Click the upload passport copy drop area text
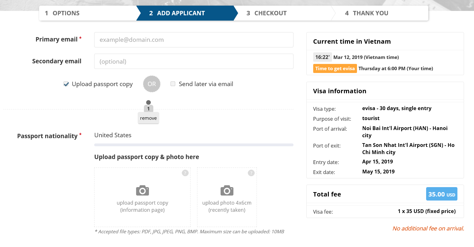The width and height of the screenshot is (474, 247). click(142, 206)
